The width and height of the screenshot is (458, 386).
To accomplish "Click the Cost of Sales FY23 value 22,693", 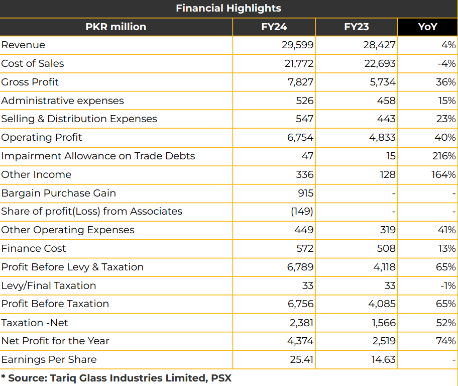I will 380,63.
